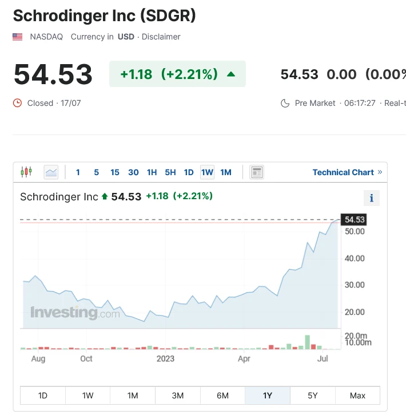The height and width of the screenshot is (415, 406).
Task: Click the red clock icon beside Closed
Action: click(17, 103)
